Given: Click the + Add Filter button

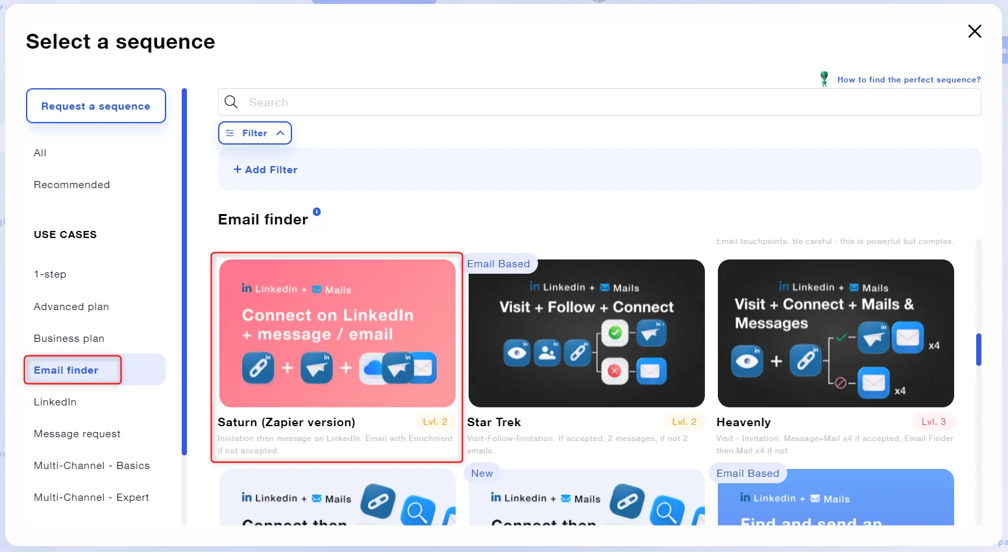Looking at the screenshot, I should (x=265, y=169).
